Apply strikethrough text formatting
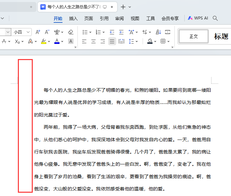This screenshot has width=231, height=196. coord(4,41)
